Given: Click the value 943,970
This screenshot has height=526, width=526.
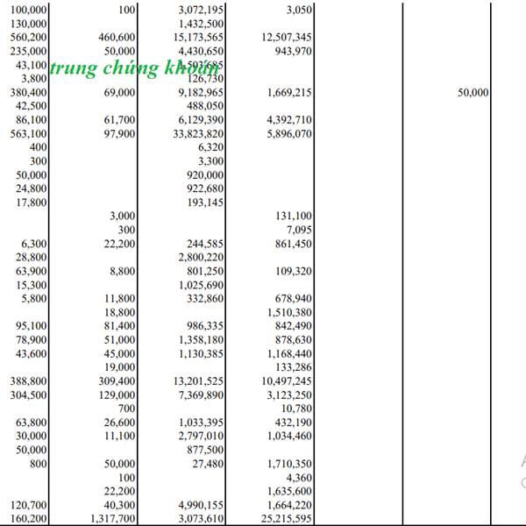Looking at the screenshot, I should point(294,52).
